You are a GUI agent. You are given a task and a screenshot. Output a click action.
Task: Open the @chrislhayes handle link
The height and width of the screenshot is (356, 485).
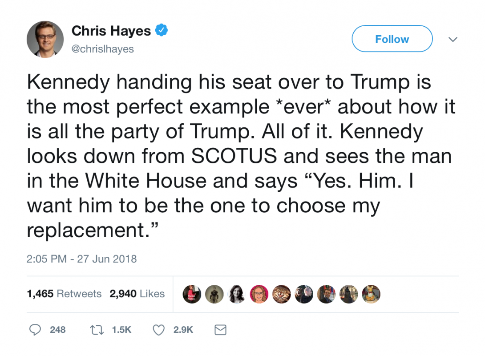pos(103,49)
